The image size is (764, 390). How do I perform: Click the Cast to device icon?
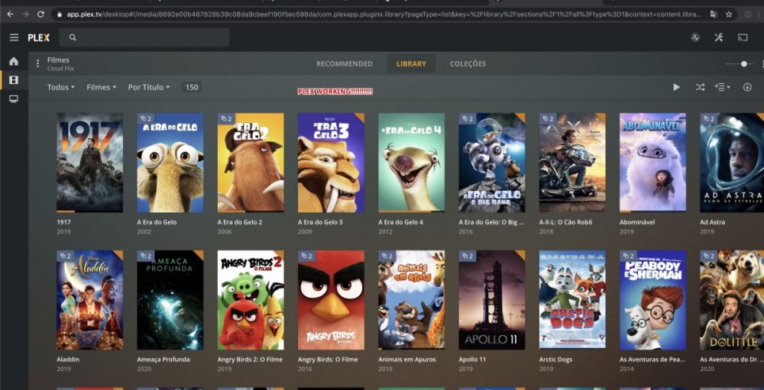tap(743, 37)
